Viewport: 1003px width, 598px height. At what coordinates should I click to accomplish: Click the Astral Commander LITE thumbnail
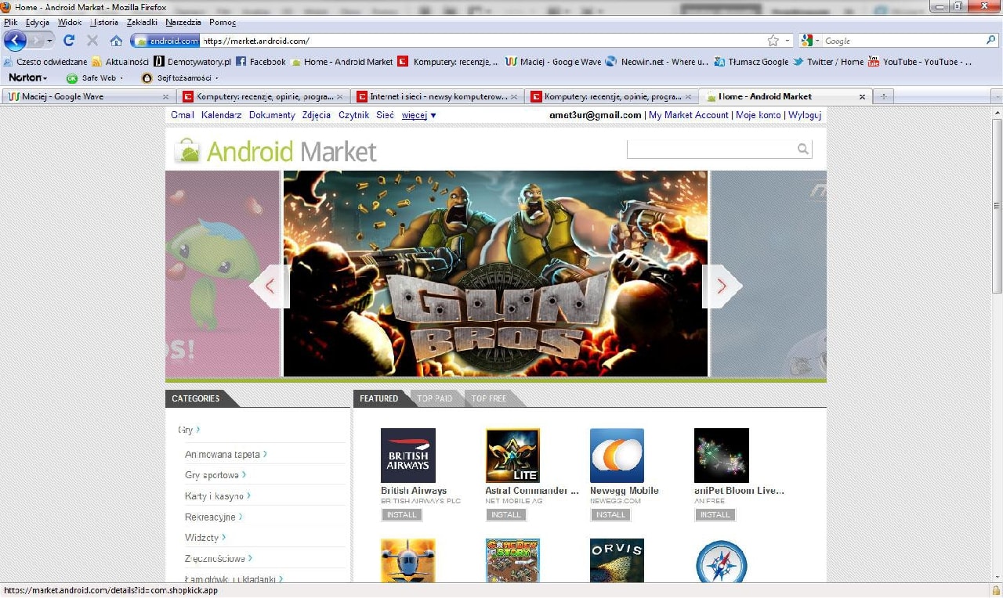coord(512,455)
